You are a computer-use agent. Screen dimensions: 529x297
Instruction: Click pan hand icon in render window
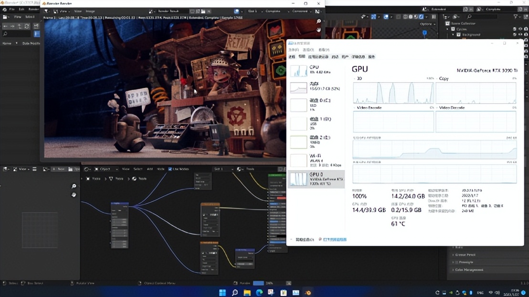318,30
